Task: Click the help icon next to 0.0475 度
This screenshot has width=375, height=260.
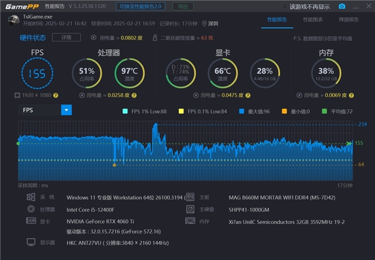Action: tap(248, 95)
